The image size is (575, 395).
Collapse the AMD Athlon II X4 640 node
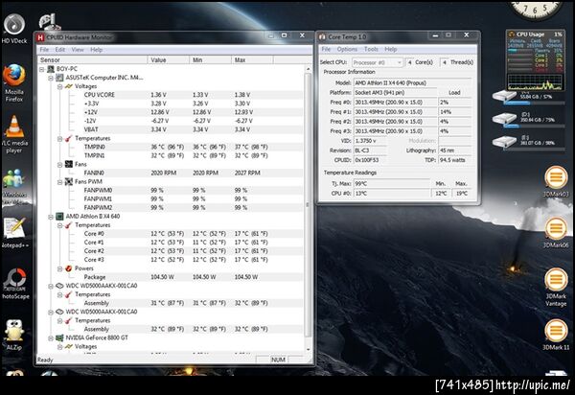[51, 217]
